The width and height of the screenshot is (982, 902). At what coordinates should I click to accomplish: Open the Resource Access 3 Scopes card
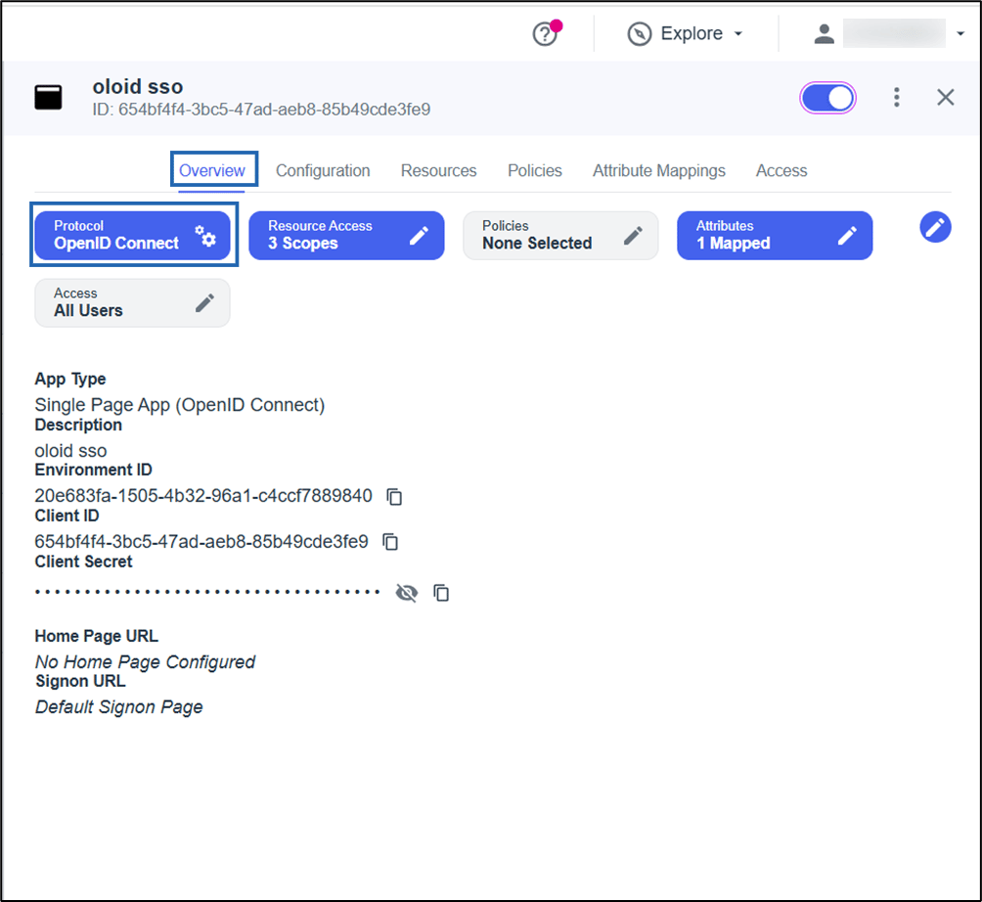pyautogui.click(x=346, y=235)
